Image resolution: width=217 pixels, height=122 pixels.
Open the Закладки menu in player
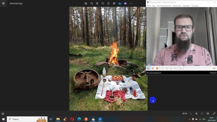(x=186, y=6)
